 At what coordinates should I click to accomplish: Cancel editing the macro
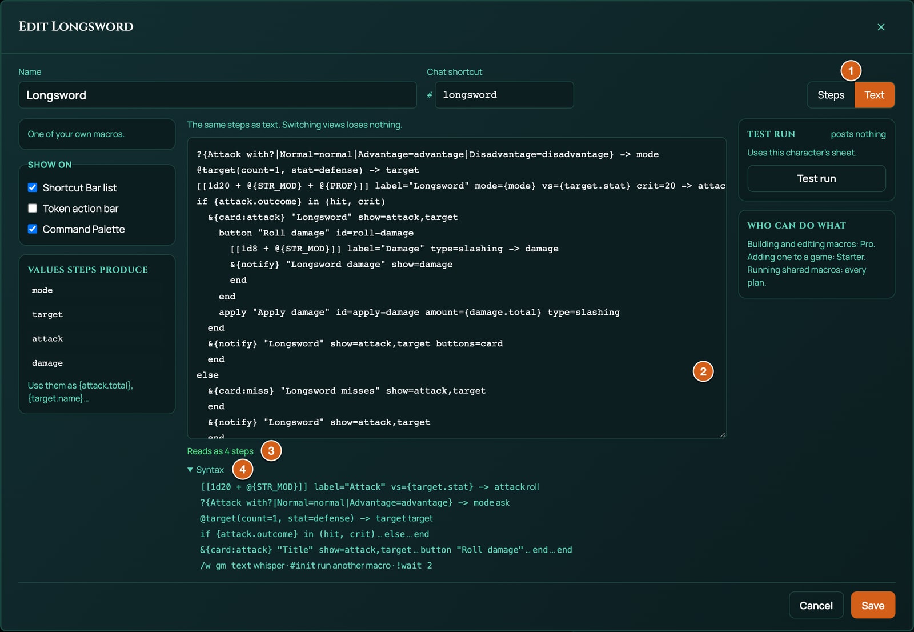click(816, 605)
